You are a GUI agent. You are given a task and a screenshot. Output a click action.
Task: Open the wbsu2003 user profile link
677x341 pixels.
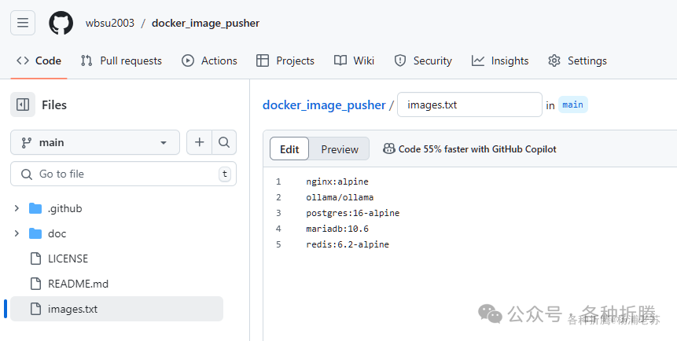(109, 23)
